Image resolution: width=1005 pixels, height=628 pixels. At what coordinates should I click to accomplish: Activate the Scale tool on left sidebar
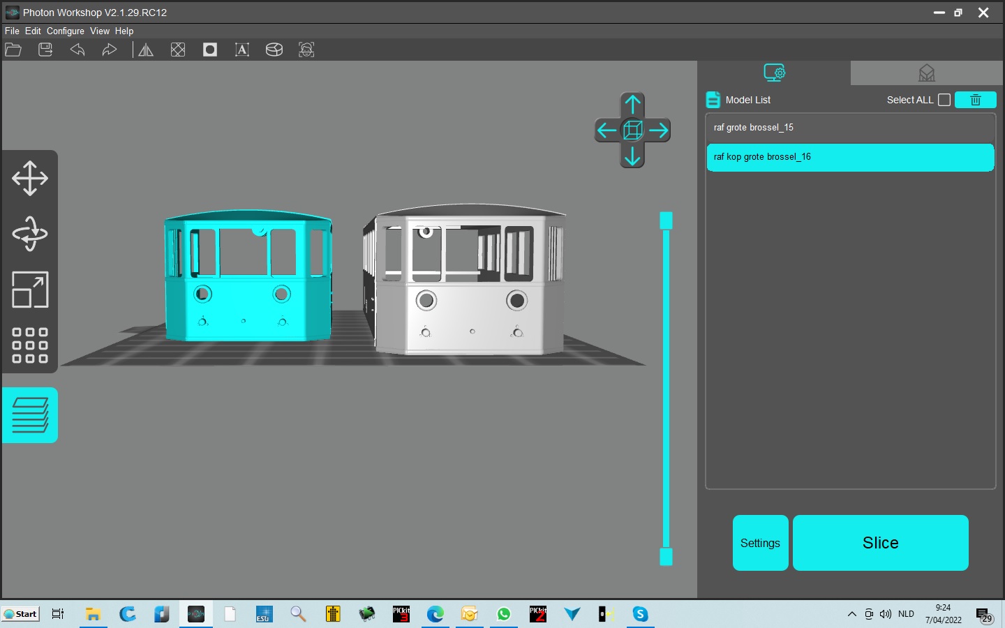coord(30,290)
